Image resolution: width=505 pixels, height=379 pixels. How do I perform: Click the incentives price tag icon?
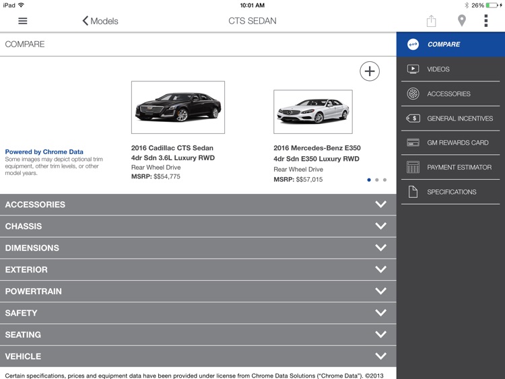[x=413, y=118]
